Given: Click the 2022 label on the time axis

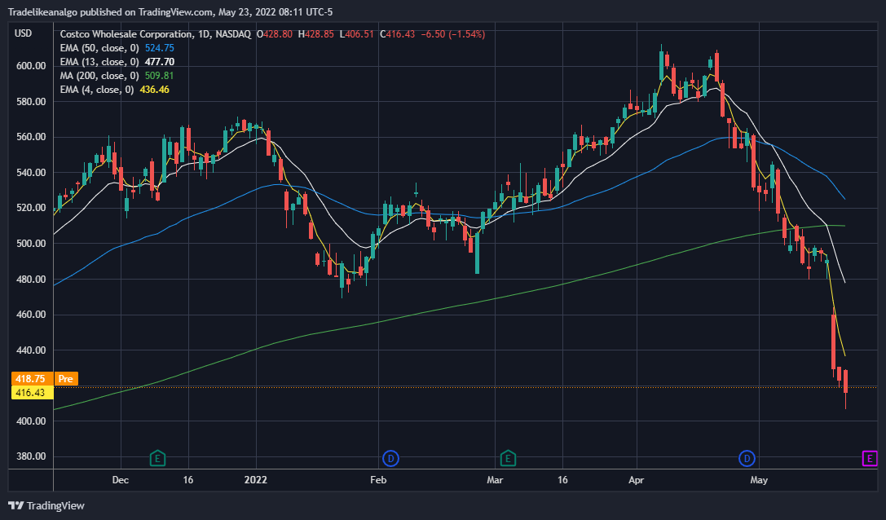Looking at the screenshot, I should [255, 480].
